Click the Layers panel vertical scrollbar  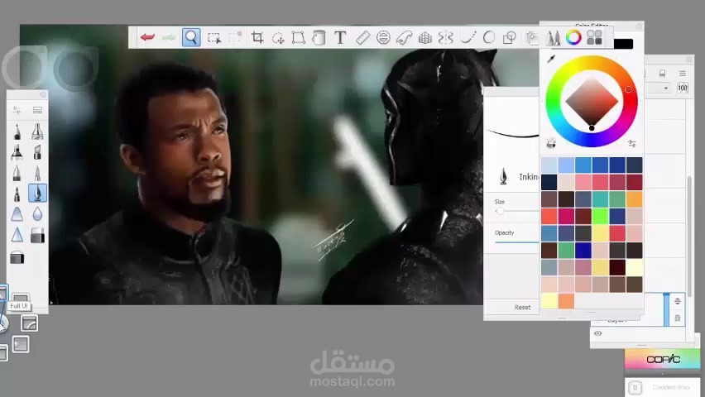(x=690, y=235)
